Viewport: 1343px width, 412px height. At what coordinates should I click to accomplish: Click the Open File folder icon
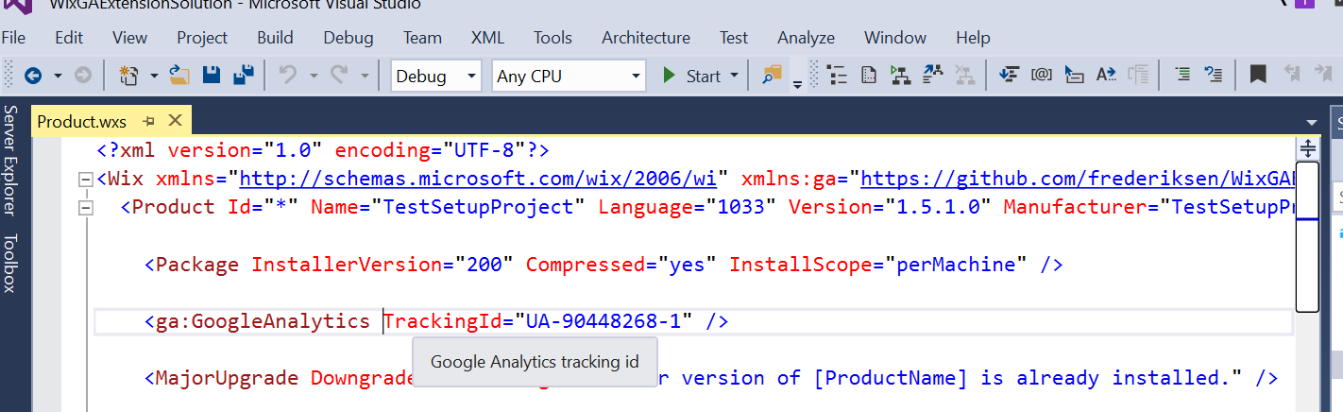coord(180,76)
